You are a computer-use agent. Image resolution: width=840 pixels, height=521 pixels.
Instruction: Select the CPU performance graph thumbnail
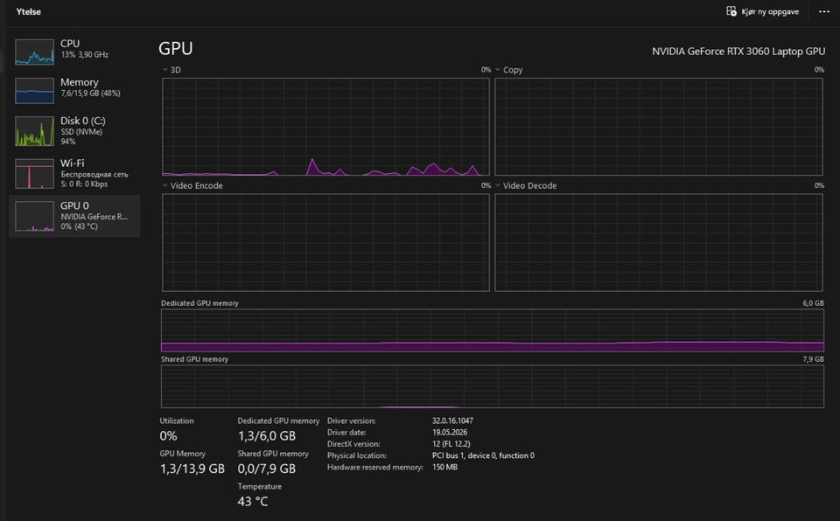[34, 52]
